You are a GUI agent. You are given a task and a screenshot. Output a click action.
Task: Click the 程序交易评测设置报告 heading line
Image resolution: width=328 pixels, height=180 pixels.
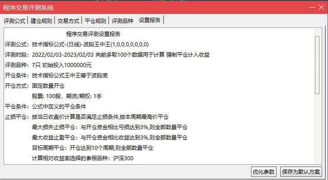[93, 34]
